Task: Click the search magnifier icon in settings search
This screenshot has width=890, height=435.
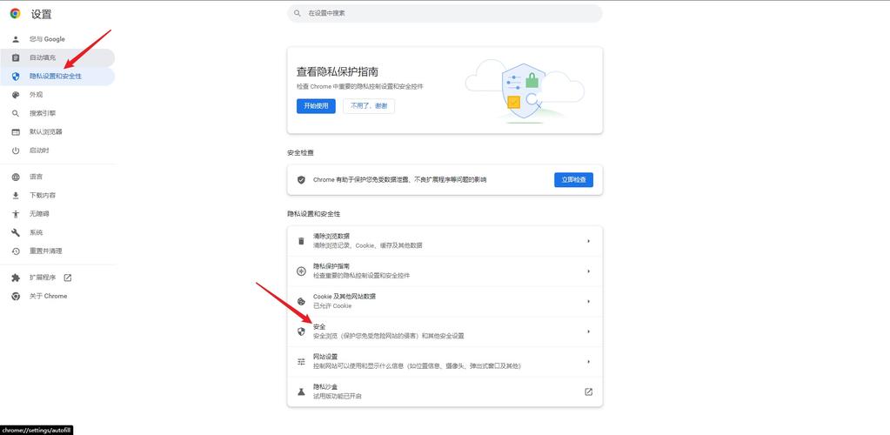Action: tap(298, 12)
